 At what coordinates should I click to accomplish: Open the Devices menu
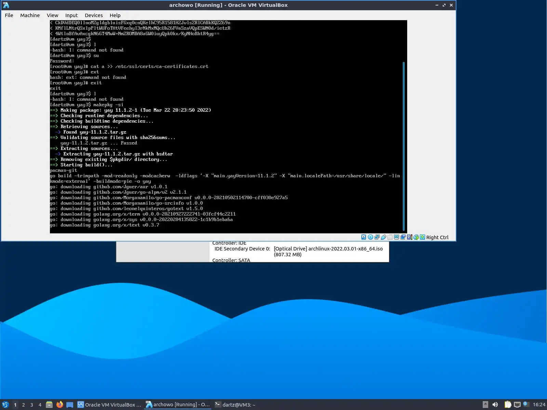94,15
